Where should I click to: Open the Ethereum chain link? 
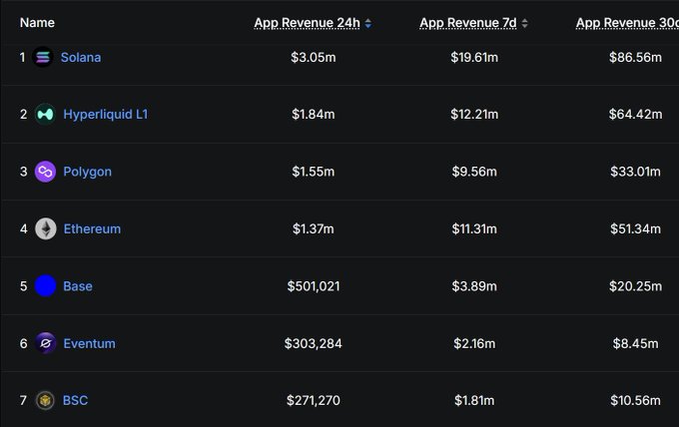(92, 228)
